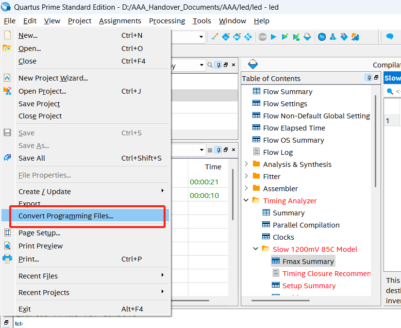
Task: Launch the Timing Analyzer clock icon
Action: [322, 37]
